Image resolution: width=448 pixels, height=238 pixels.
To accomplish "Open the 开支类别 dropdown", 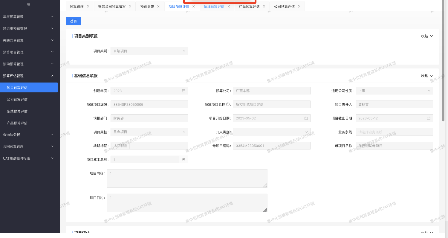I will (x=272, y=132).
